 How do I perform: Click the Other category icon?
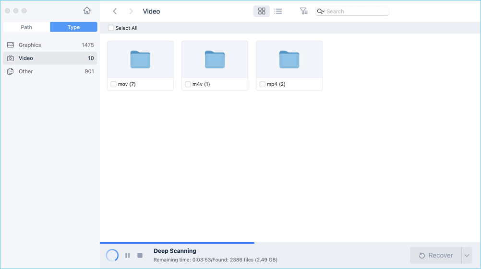coord(11,71)
